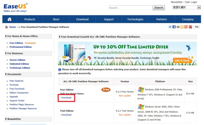
Task: Open the Partners menu
Action: (x=161, y=19)
